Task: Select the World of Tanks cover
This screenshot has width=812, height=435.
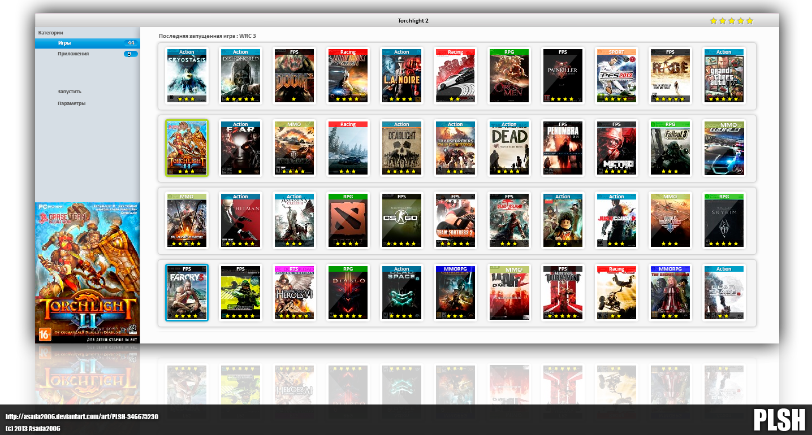Action: pyautogui.click(x=294, y=148)
